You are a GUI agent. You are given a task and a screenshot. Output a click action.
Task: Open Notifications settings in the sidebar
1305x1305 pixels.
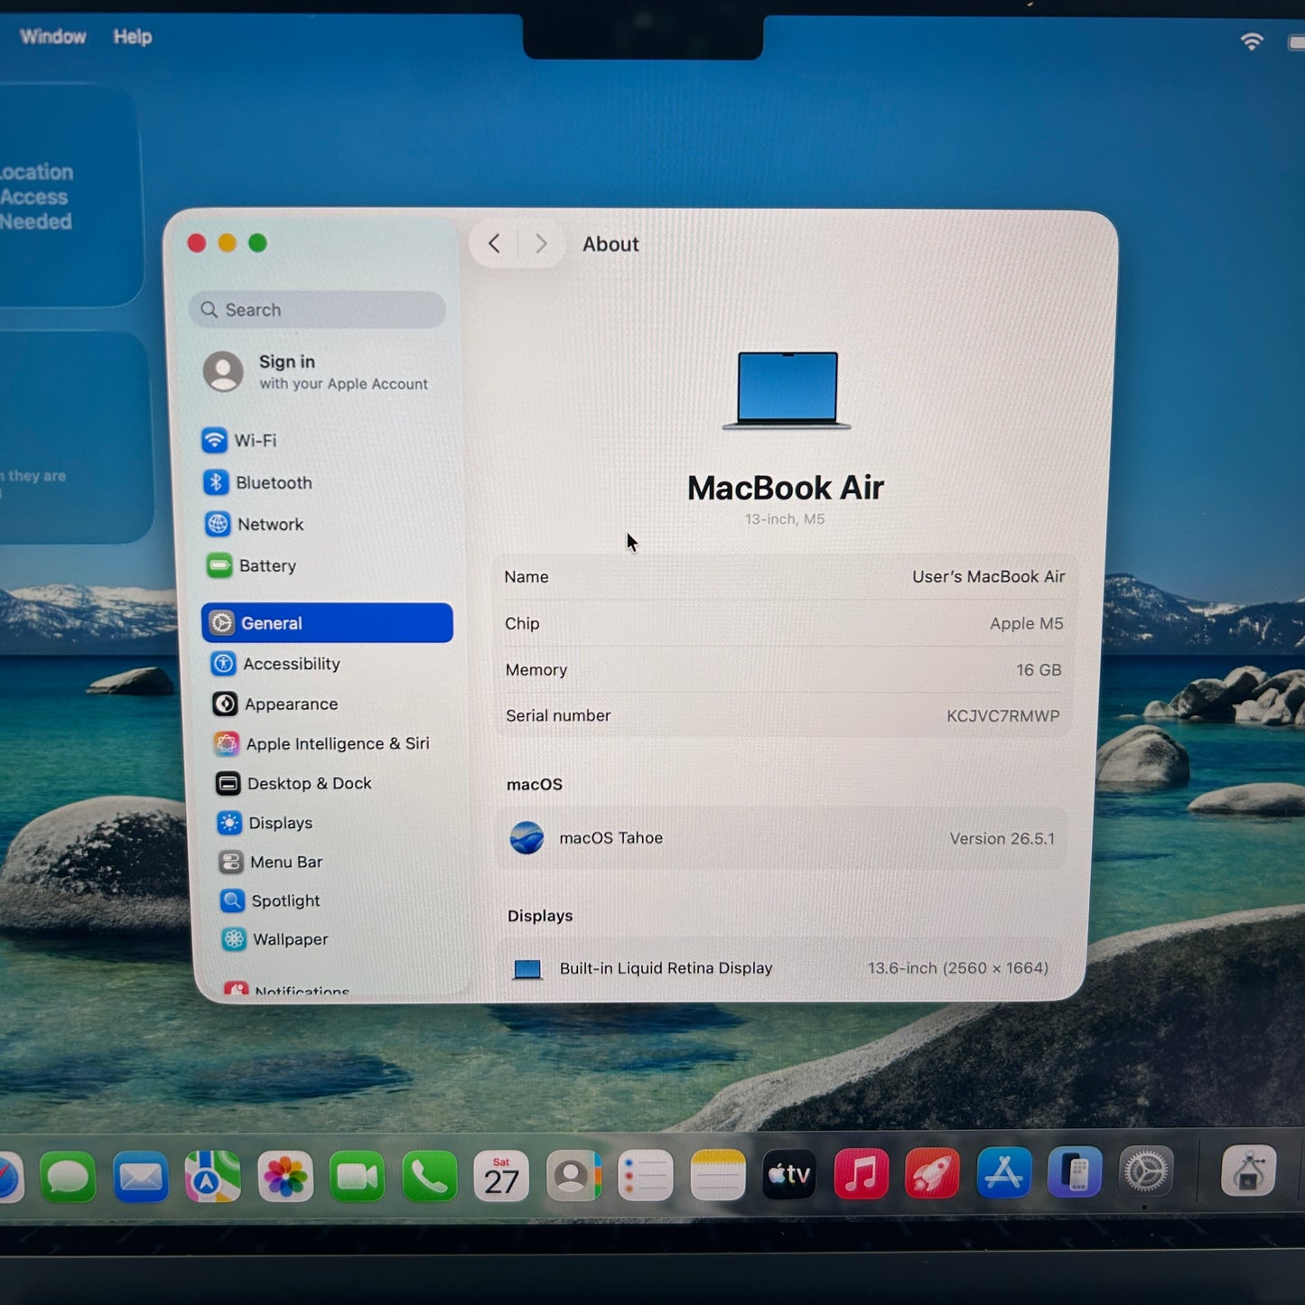(286, 990)
